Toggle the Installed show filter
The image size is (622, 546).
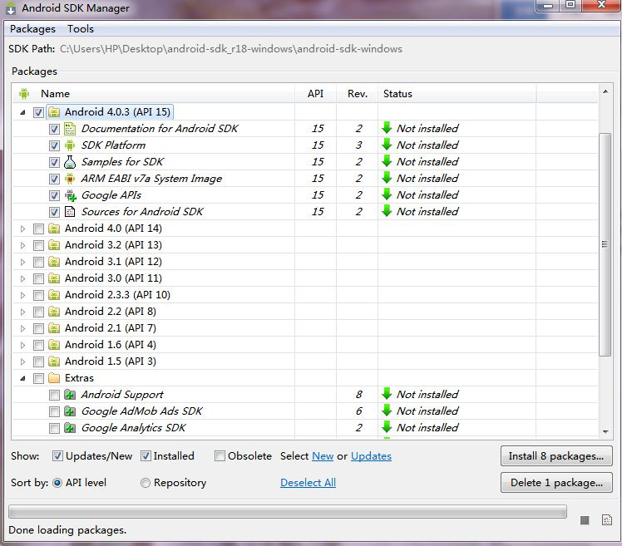[x=146, y=456]
